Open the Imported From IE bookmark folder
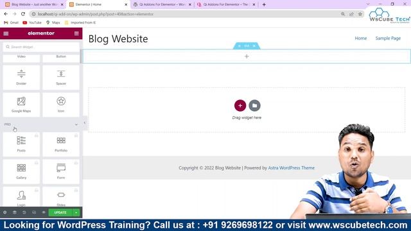411x231 pixels. pos(80,23)
